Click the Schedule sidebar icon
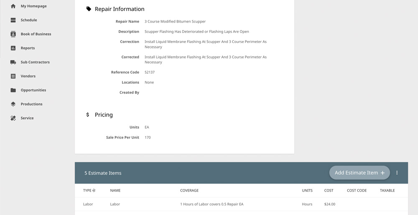Viewport: 418px width, 215px height. [13, 20]
